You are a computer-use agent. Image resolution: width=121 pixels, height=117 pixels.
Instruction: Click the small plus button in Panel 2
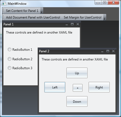(78, 88)
